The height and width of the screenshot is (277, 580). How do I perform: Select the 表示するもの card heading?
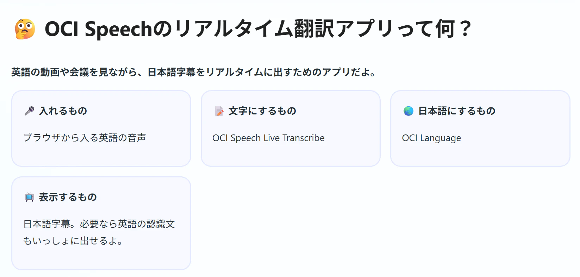[68, 197]
